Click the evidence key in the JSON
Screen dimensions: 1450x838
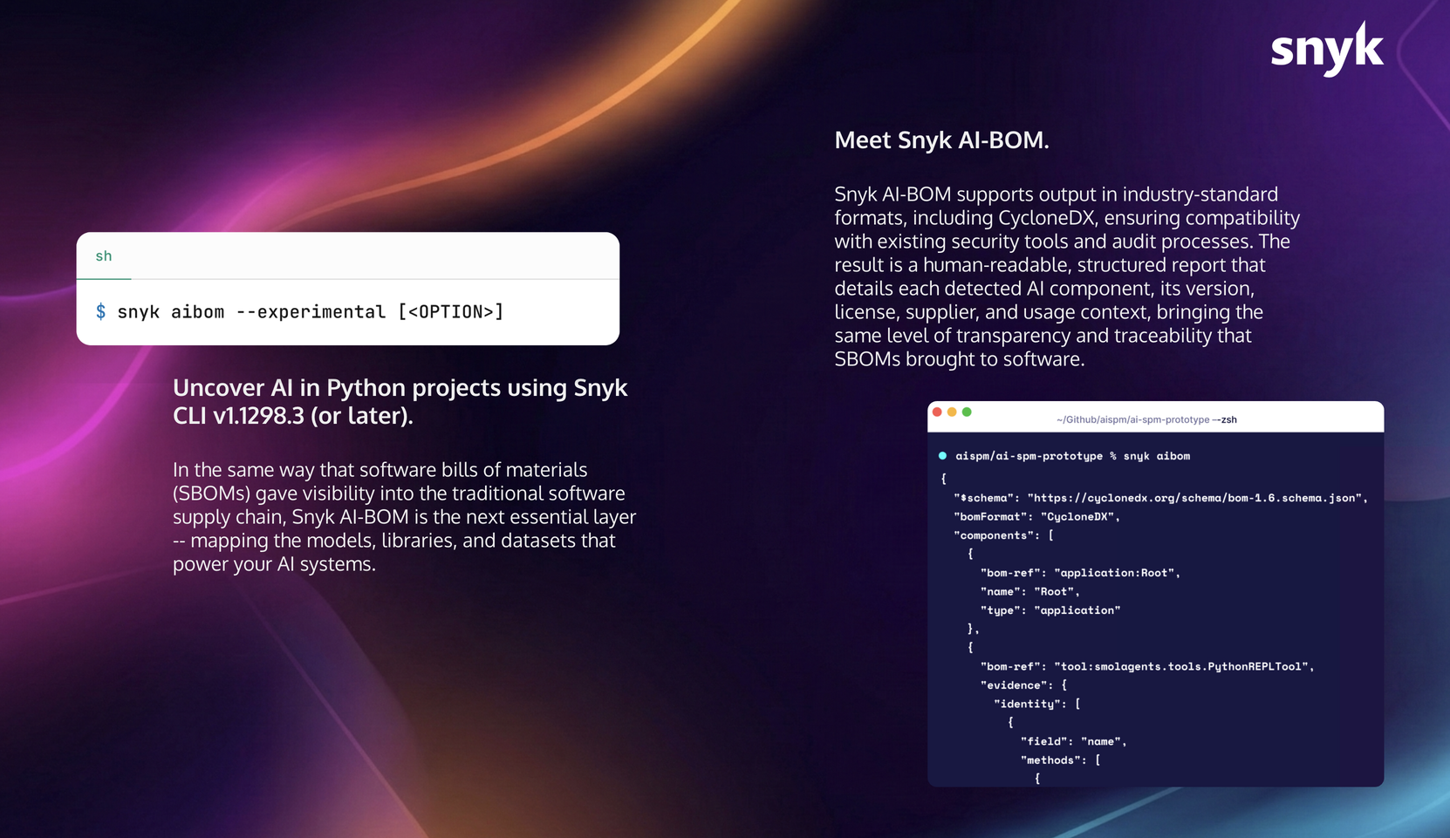pos(1009,685)
